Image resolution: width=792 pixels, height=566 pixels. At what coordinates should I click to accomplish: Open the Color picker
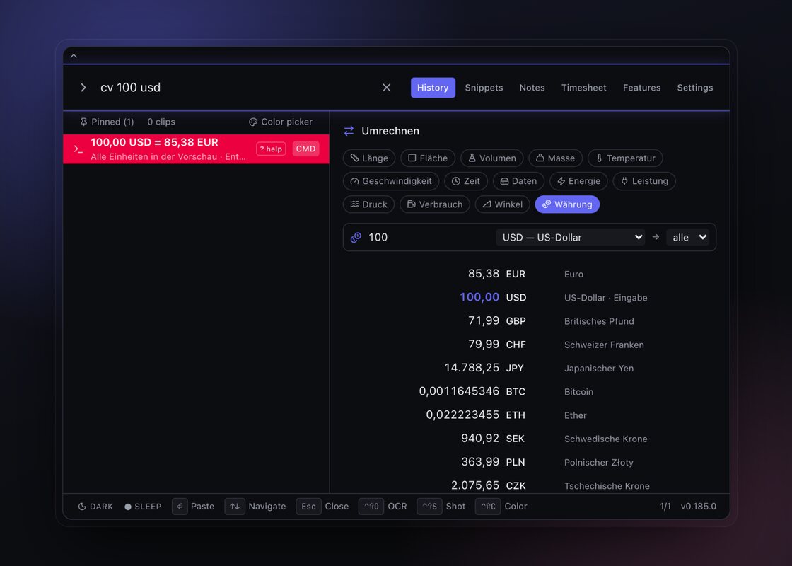(281, 122)
